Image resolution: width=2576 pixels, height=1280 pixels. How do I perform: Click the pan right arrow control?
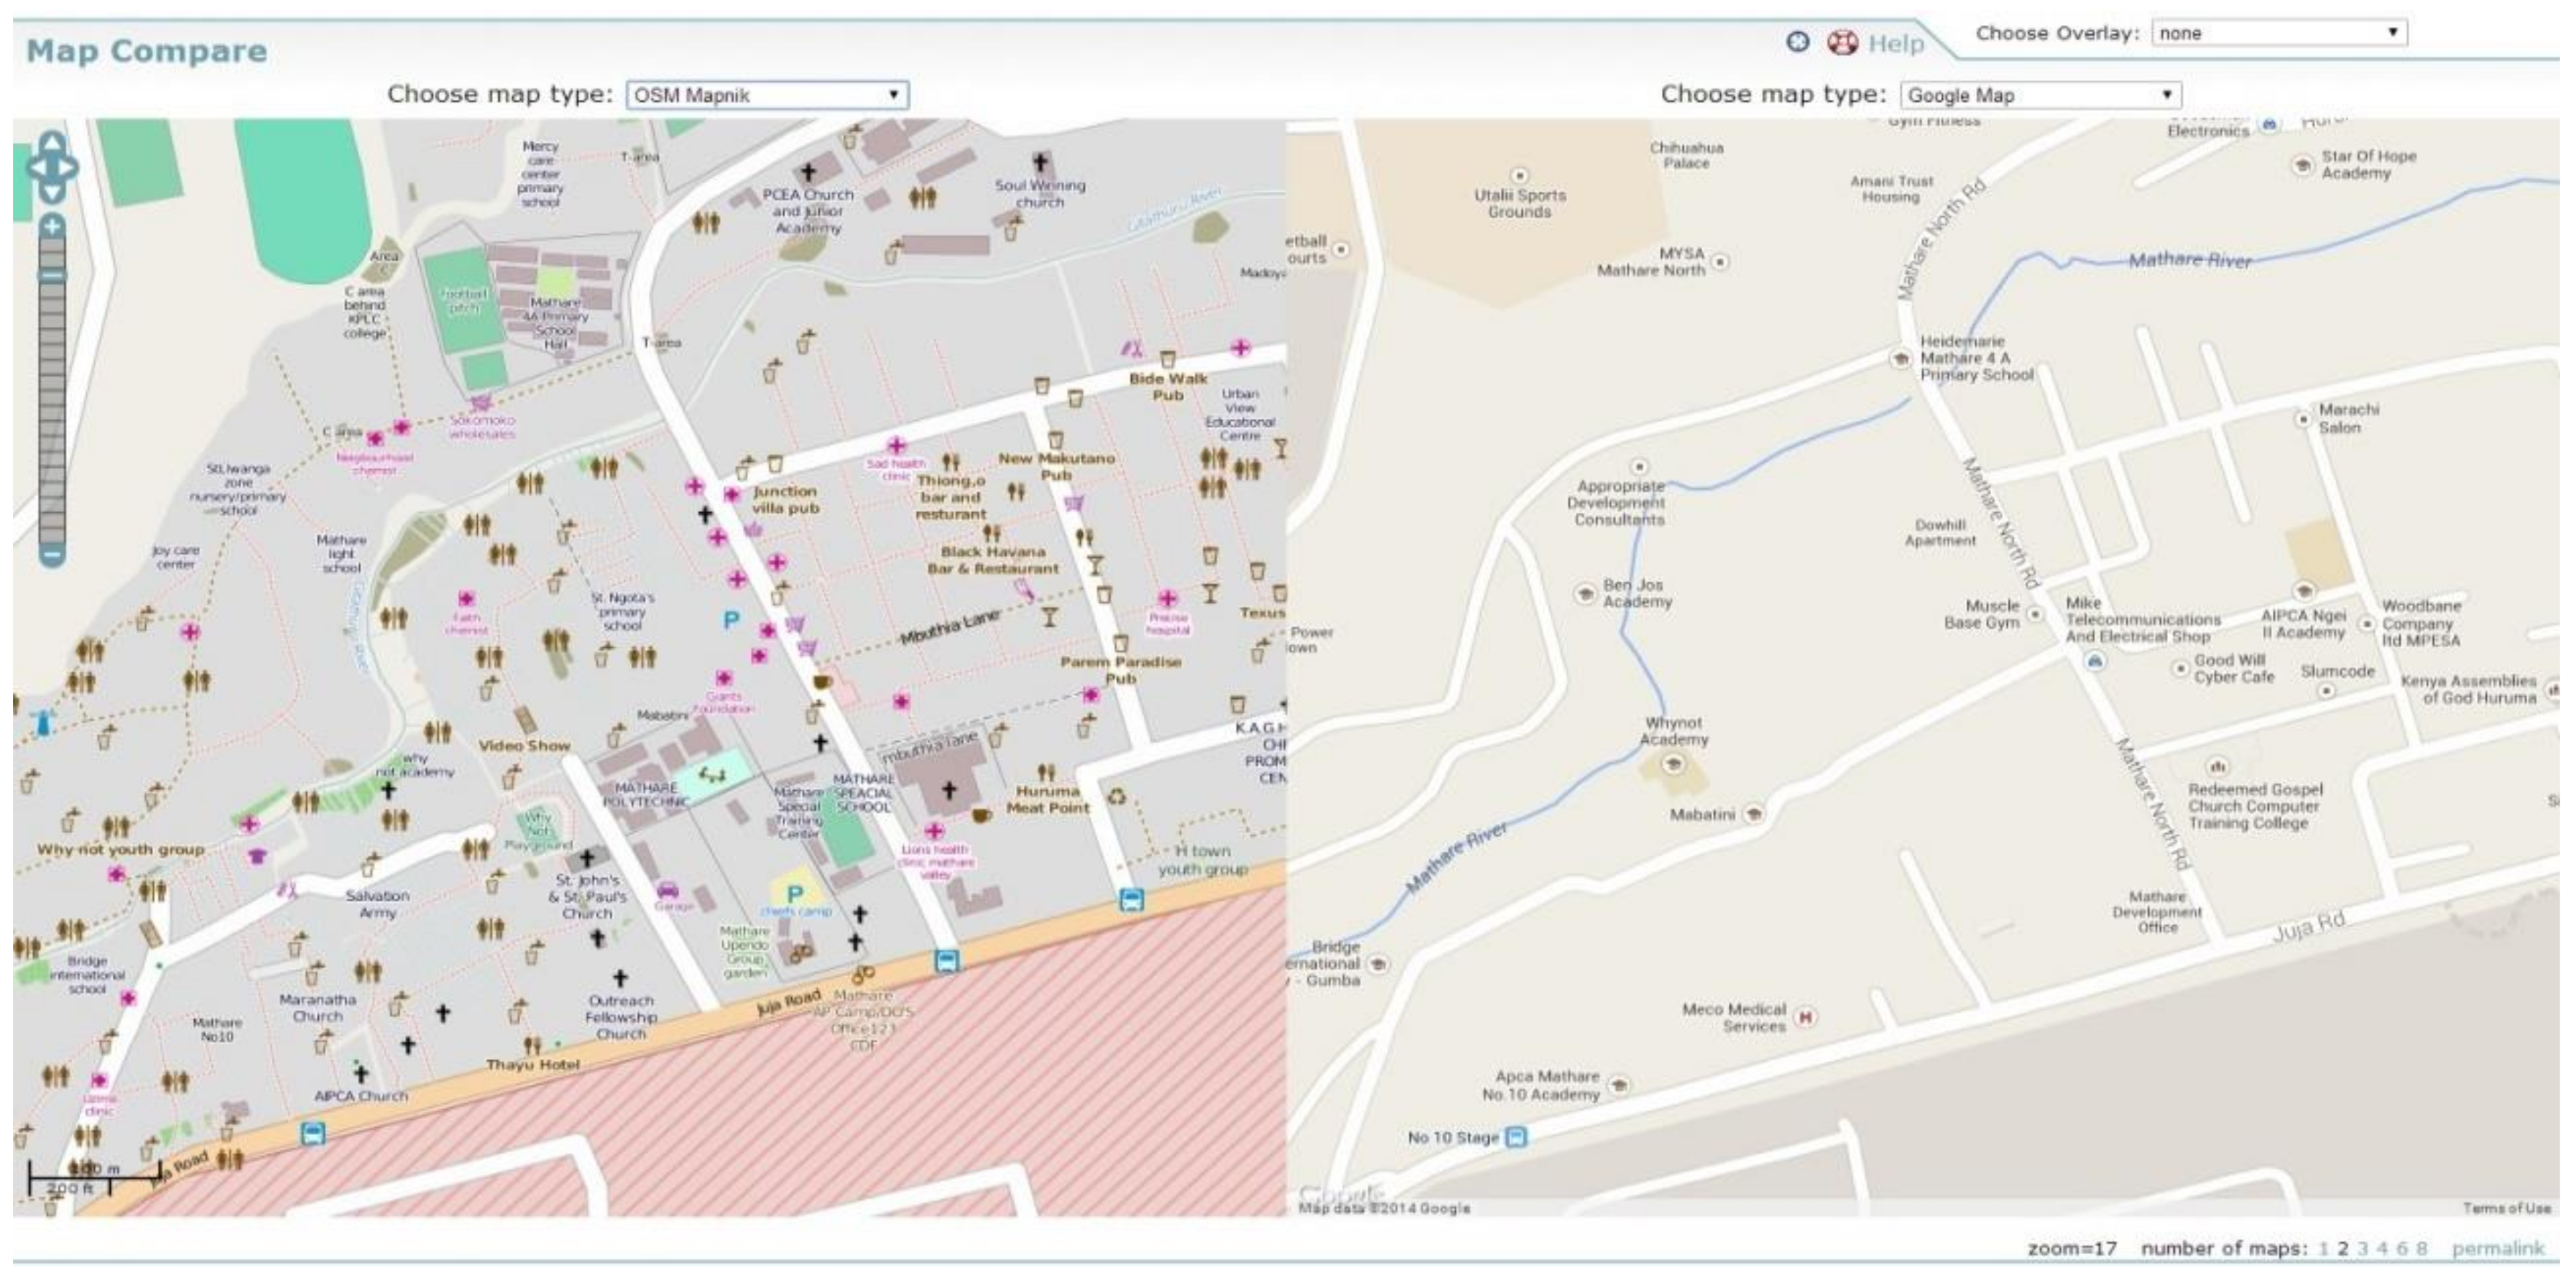[68, 167]
